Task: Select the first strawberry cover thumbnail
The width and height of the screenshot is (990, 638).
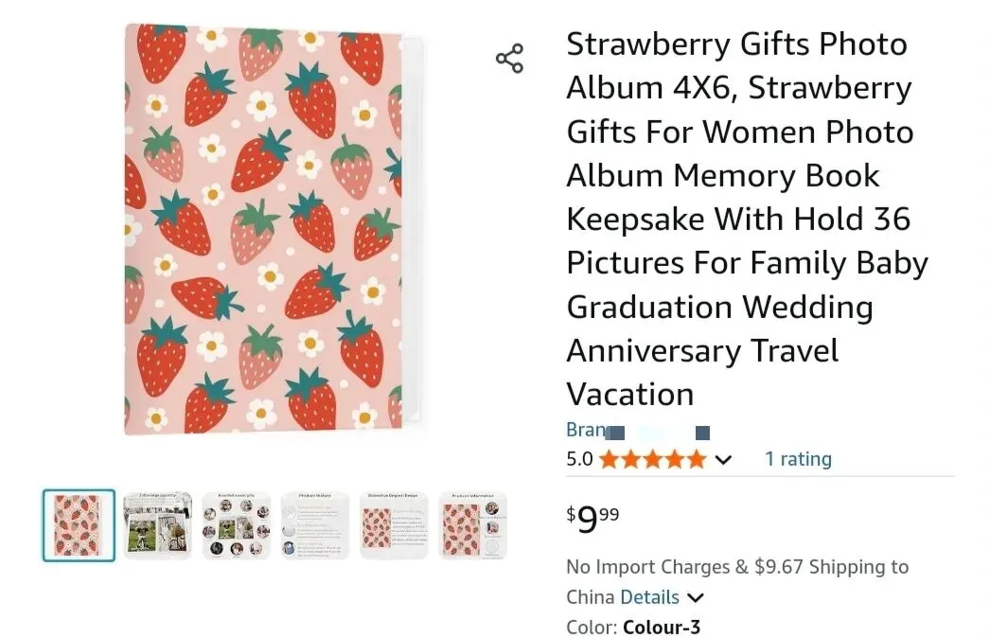Action: click(x=79, y=525)
